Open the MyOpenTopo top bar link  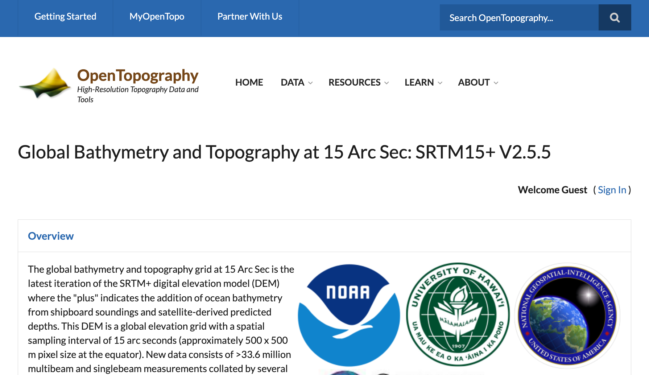[x=157, y=17]
